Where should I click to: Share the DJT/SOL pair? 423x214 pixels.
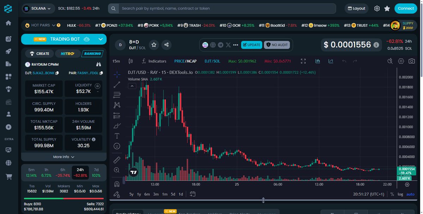(x=167, y=45)
